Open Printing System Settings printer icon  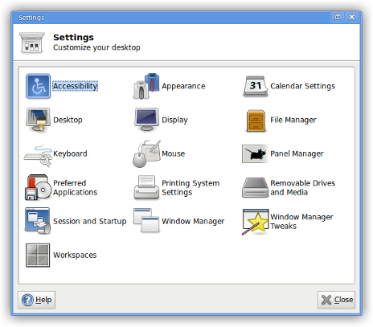pyautogui.click(x=146, y=187)
